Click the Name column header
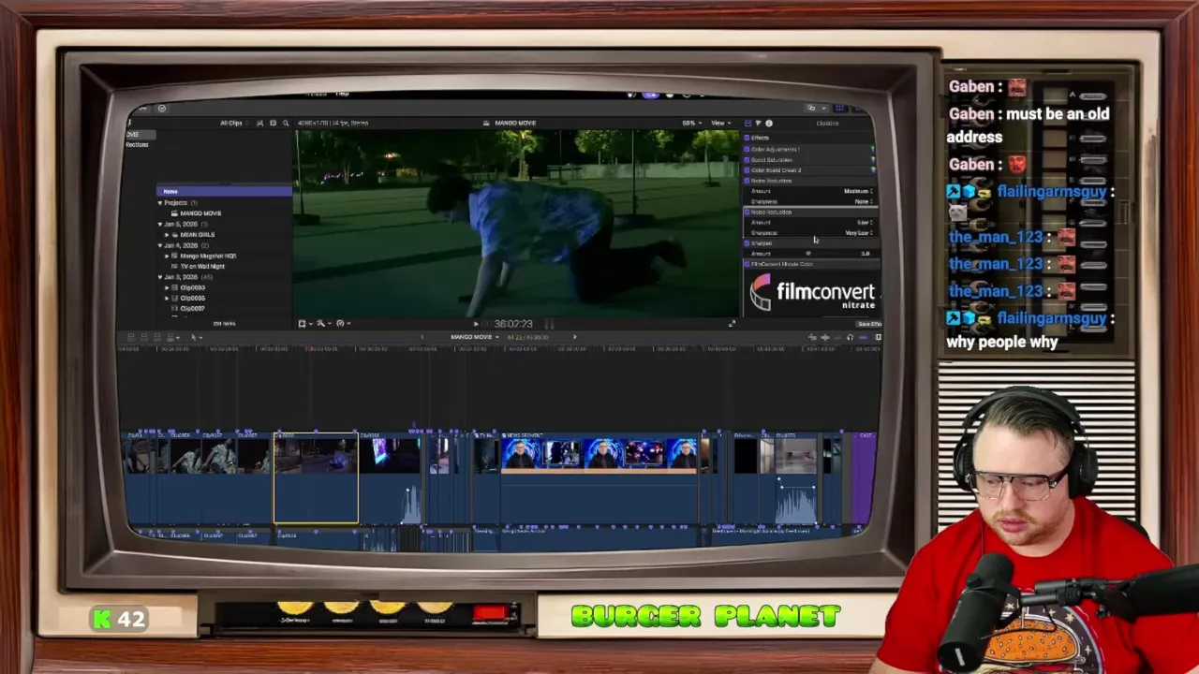The height and width of the screenshot is (674, 1199). 224,192
